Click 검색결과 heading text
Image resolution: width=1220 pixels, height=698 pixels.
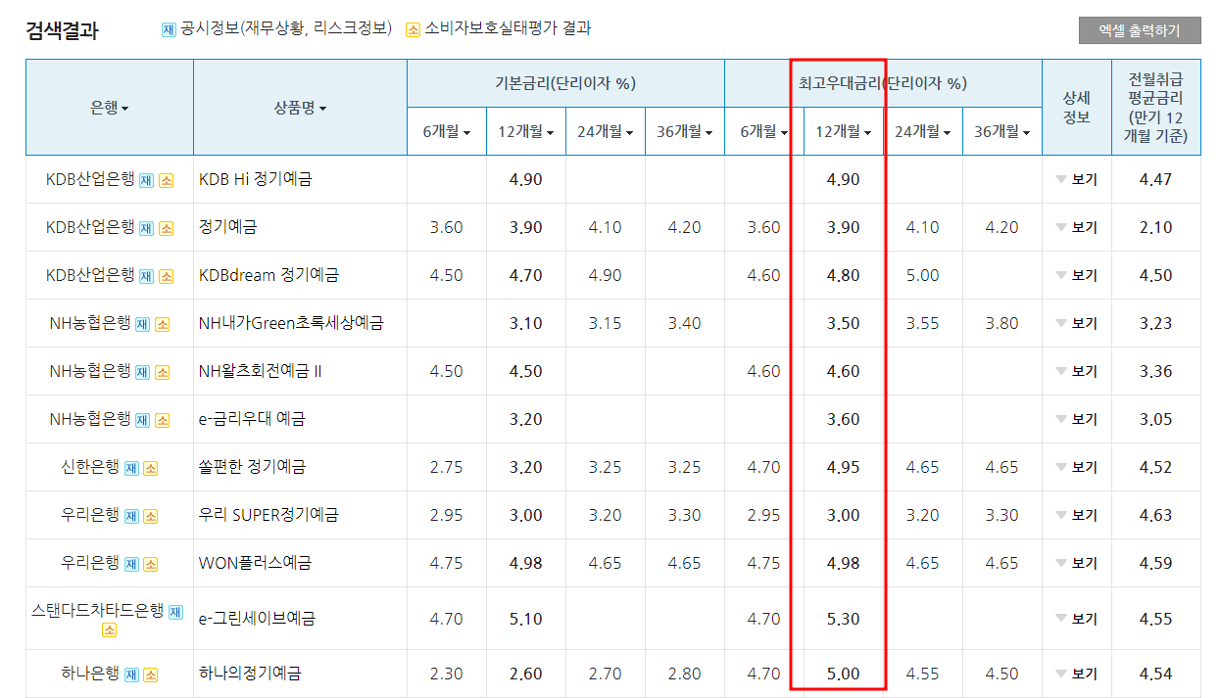pos(62,30)
